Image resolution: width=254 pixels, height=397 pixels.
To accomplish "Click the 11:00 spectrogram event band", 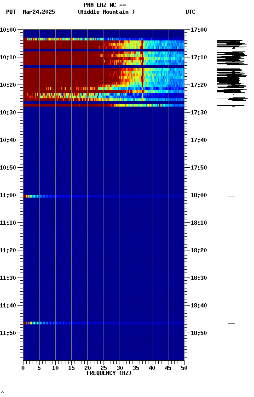I will click(x=104, y=196).
